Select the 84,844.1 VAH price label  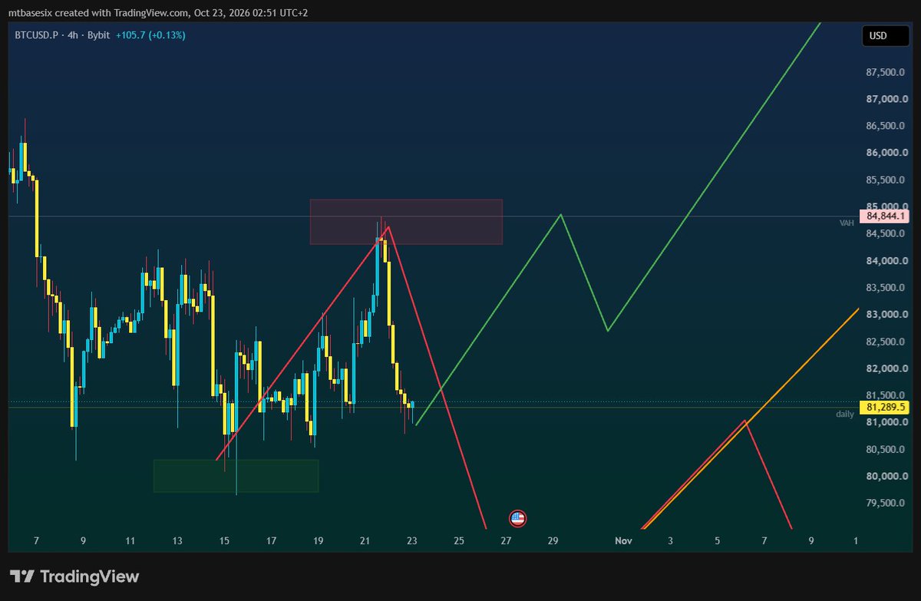(886, 216)
